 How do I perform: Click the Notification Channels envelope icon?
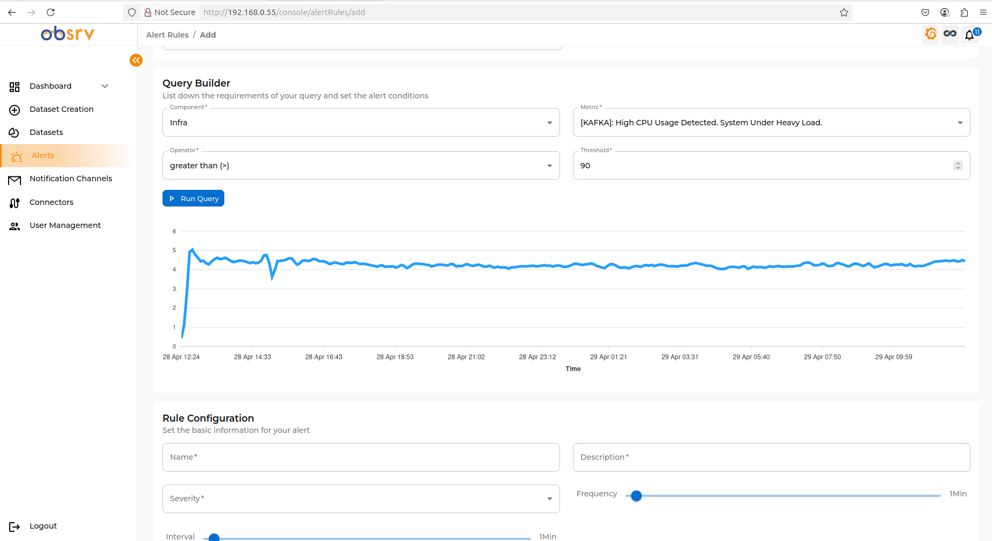pos(15,180)
